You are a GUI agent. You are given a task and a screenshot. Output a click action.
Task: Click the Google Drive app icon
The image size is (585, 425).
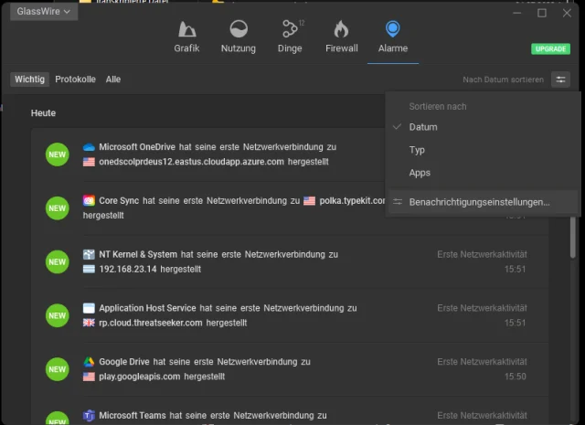click(x=89, y=362)
